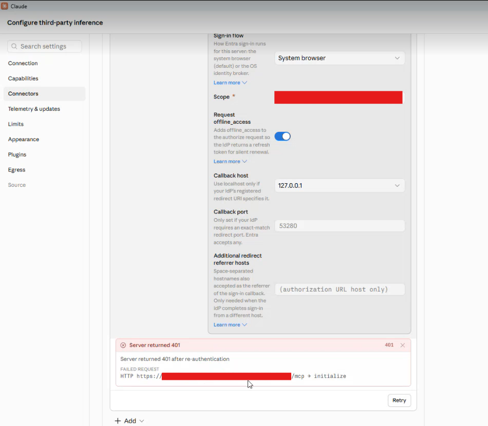Click the Search settings field
The image size is (488, 426).
coord(45,46)
